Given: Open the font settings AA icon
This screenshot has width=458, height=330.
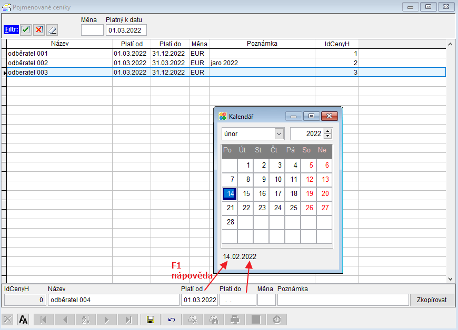Looking at the screenshot, I should click(x=23, y=319).
